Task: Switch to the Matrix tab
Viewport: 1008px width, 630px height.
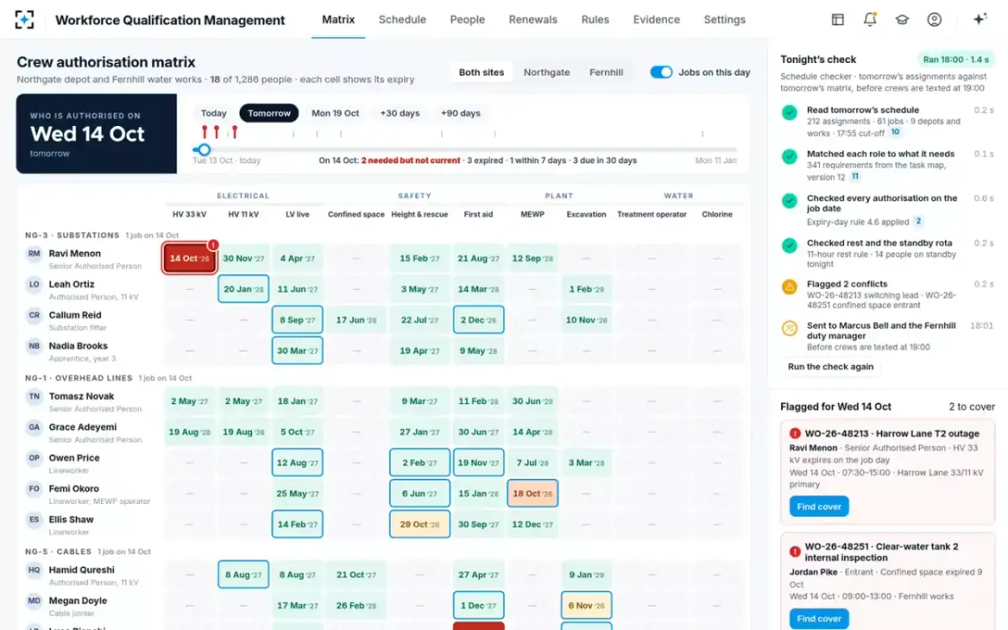Action: pos(339,19)
